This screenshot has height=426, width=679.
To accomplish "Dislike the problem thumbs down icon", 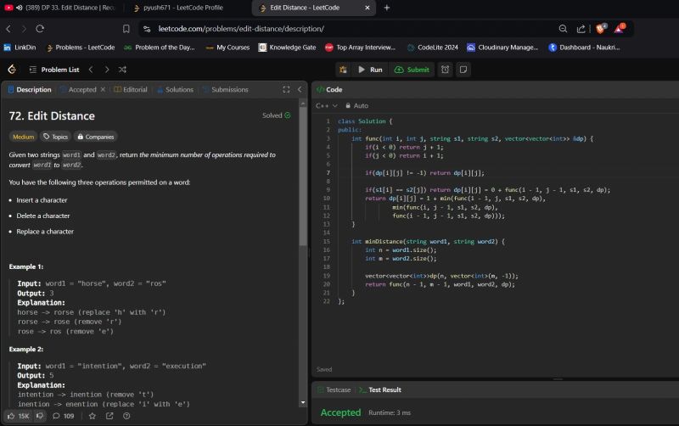I will (x=40, y=416).
